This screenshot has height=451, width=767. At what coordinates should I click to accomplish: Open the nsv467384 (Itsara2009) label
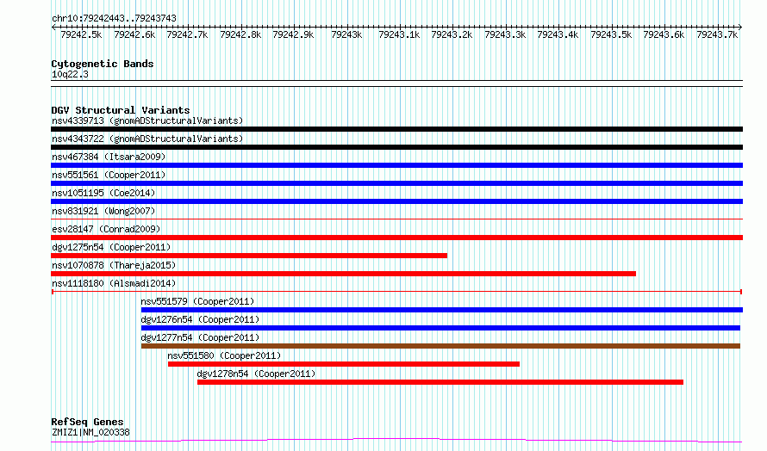pos(109,157)
